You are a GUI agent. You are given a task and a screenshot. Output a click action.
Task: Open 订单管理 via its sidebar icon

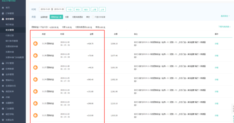click(x=3, y=13)
